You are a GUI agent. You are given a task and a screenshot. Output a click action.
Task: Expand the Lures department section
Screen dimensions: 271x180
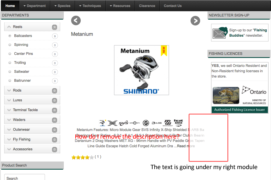point(32,100)
